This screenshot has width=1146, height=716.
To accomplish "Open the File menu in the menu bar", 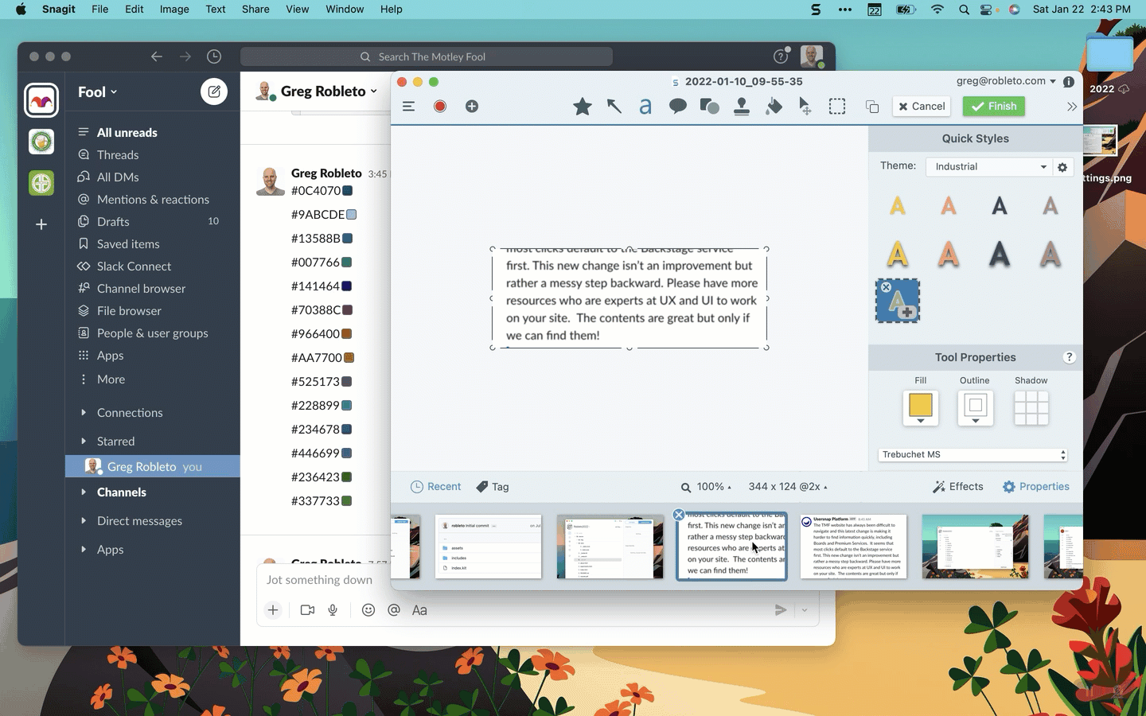I will 99,10.
